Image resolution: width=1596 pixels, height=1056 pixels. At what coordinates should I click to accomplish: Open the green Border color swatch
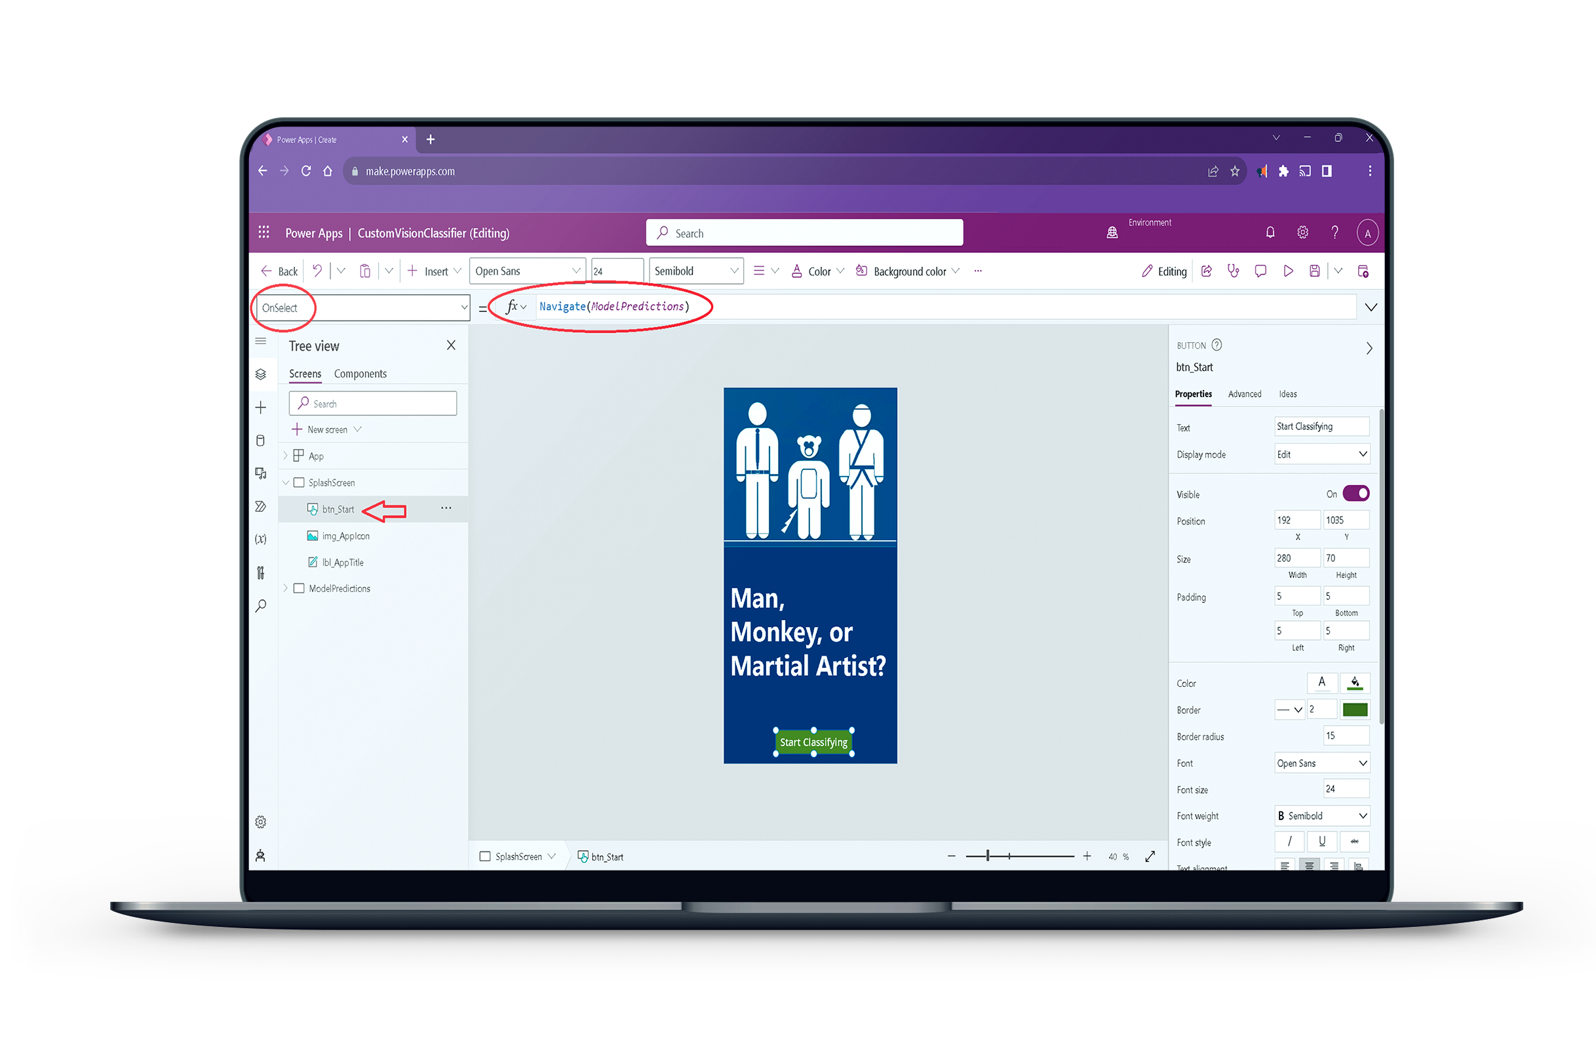1355,709
